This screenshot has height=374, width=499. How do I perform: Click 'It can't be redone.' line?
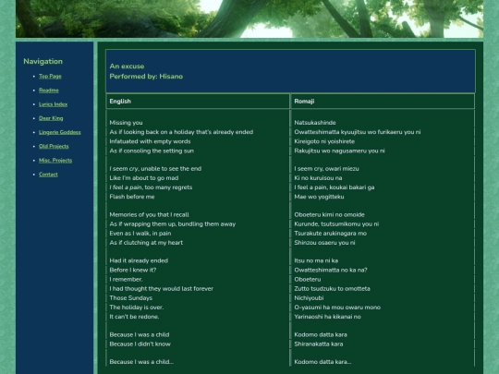tap(134, 317)
